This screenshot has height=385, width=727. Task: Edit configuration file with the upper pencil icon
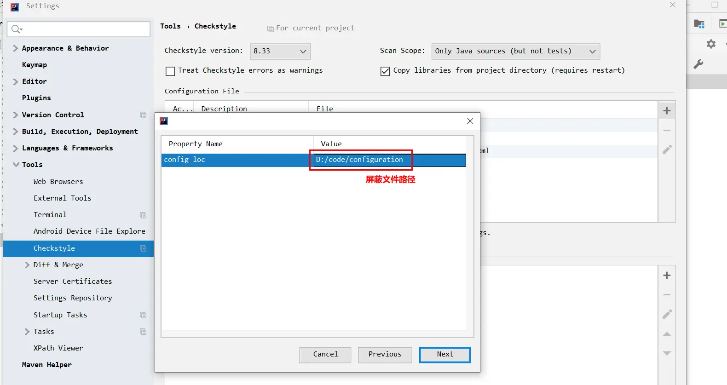[x=667, y=149]
